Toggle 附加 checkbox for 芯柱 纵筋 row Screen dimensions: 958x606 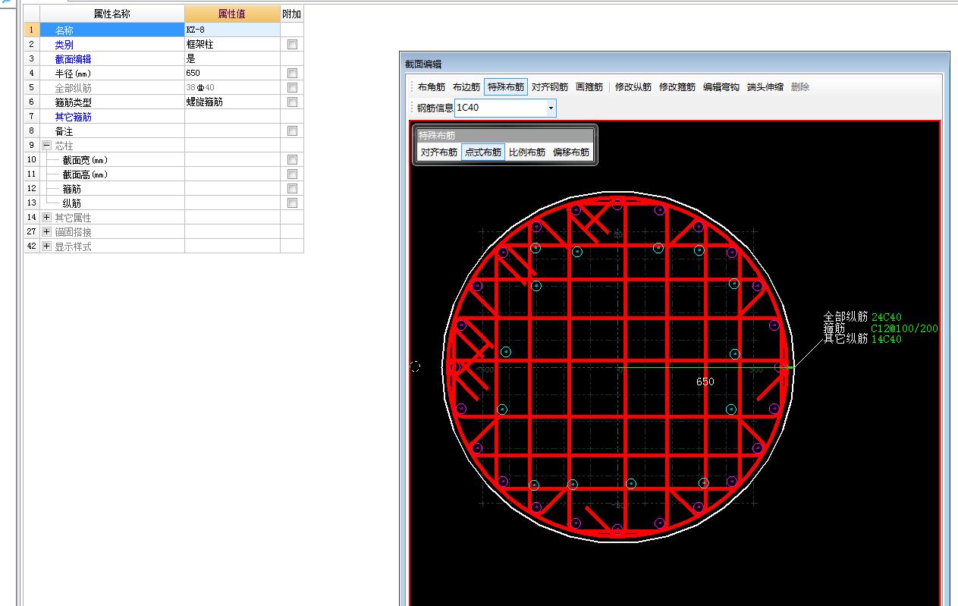click(x=292, y=203)
